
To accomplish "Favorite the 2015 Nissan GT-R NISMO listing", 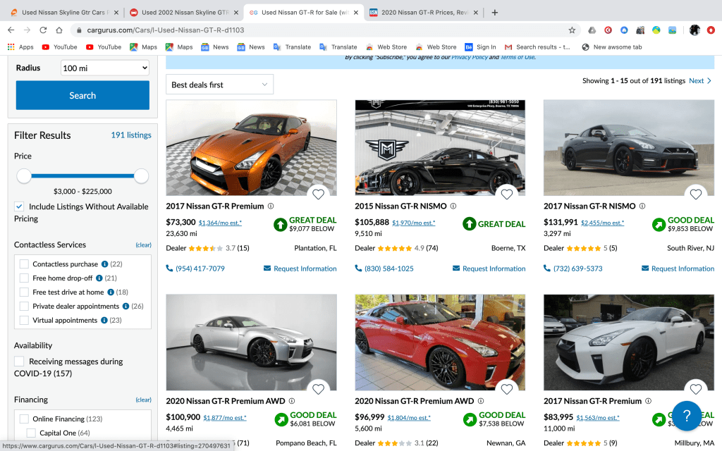I will tap(507, 194).
